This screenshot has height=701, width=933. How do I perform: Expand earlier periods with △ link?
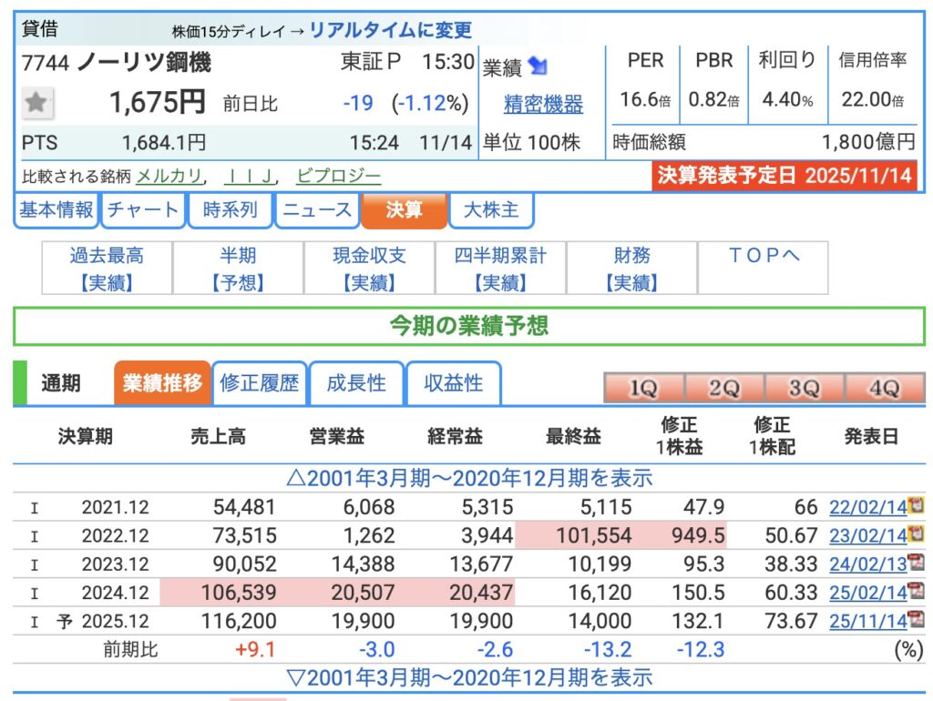pos(468,478)
